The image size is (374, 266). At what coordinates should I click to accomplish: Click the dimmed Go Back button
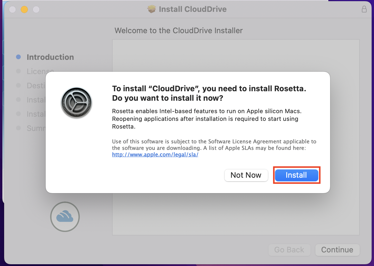(x=289, y=250)
